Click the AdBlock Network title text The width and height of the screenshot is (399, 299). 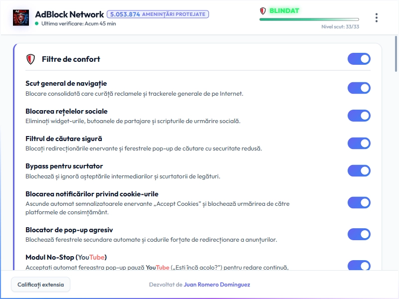click(x=69, y=14)
